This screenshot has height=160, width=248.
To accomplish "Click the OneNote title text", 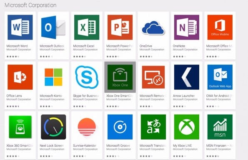I will point(179,46).
